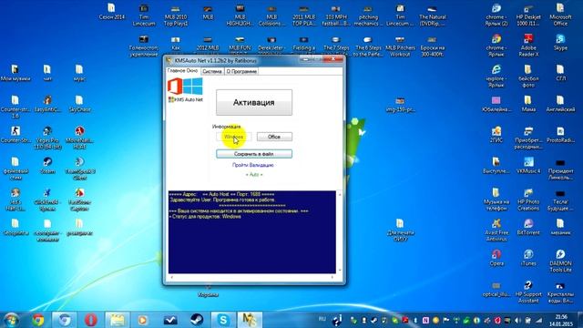Select the BitTorrent desktop shortcut
The height and width of the screenshot is (328, 583).
tap(528, 227)
